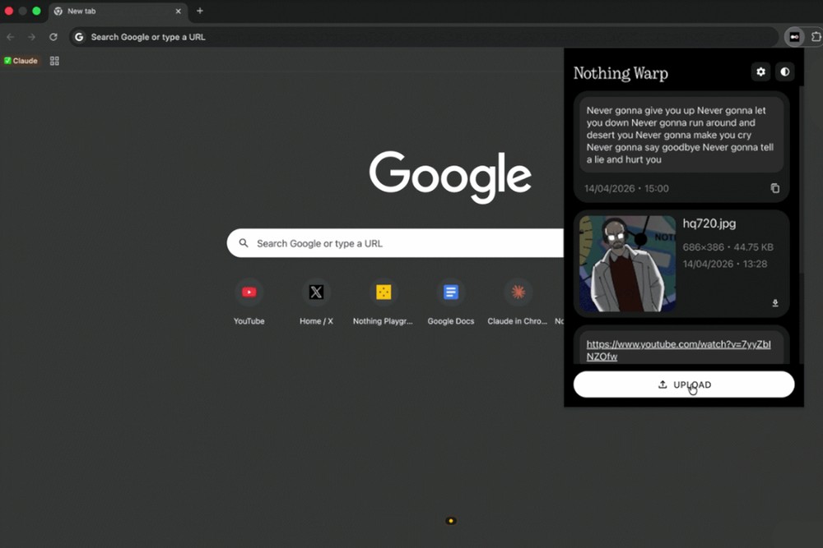Select the New tab tab
The height and width of the screenshot is (548, 823).
click(x=107, y=12)
